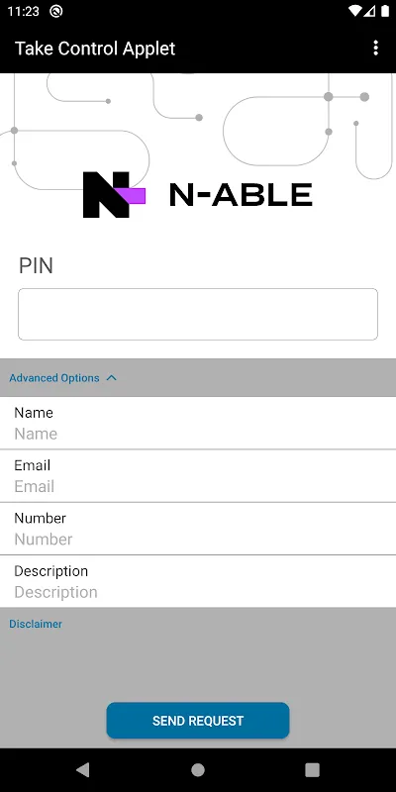This screenshot has height=792, width=396.
Task: Click the Advanced Options label
Action: 54,378
